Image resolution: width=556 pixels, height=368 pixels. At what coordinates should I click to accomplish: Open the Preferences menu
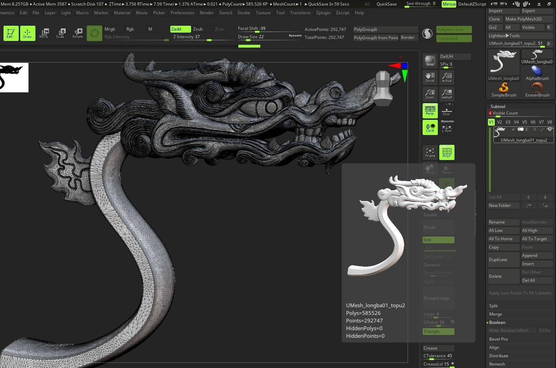(x=182, y=13)
